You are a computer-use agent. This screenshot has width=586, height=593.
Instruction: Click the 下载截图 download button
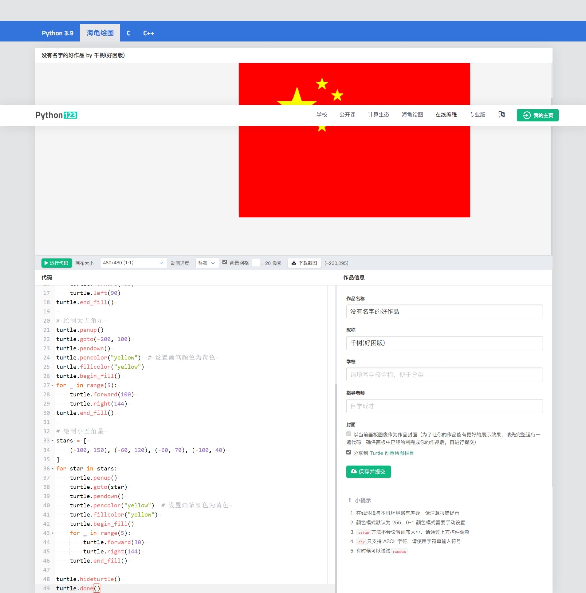click(304, 263)
